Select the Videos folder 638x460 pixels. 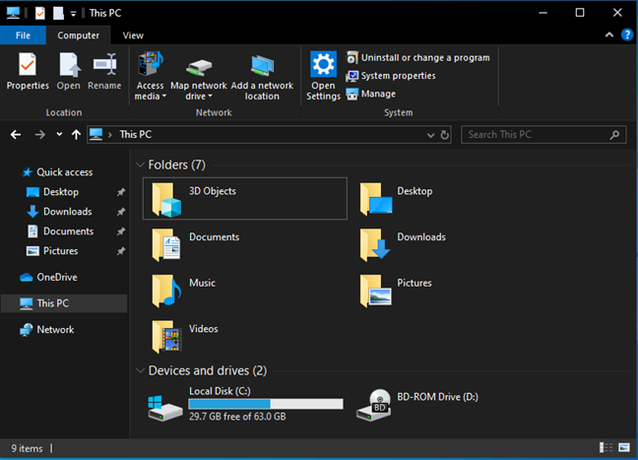pos(185,336)
